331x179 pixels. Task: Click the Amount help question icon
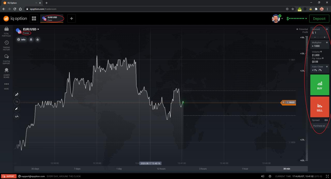[327, 29]
